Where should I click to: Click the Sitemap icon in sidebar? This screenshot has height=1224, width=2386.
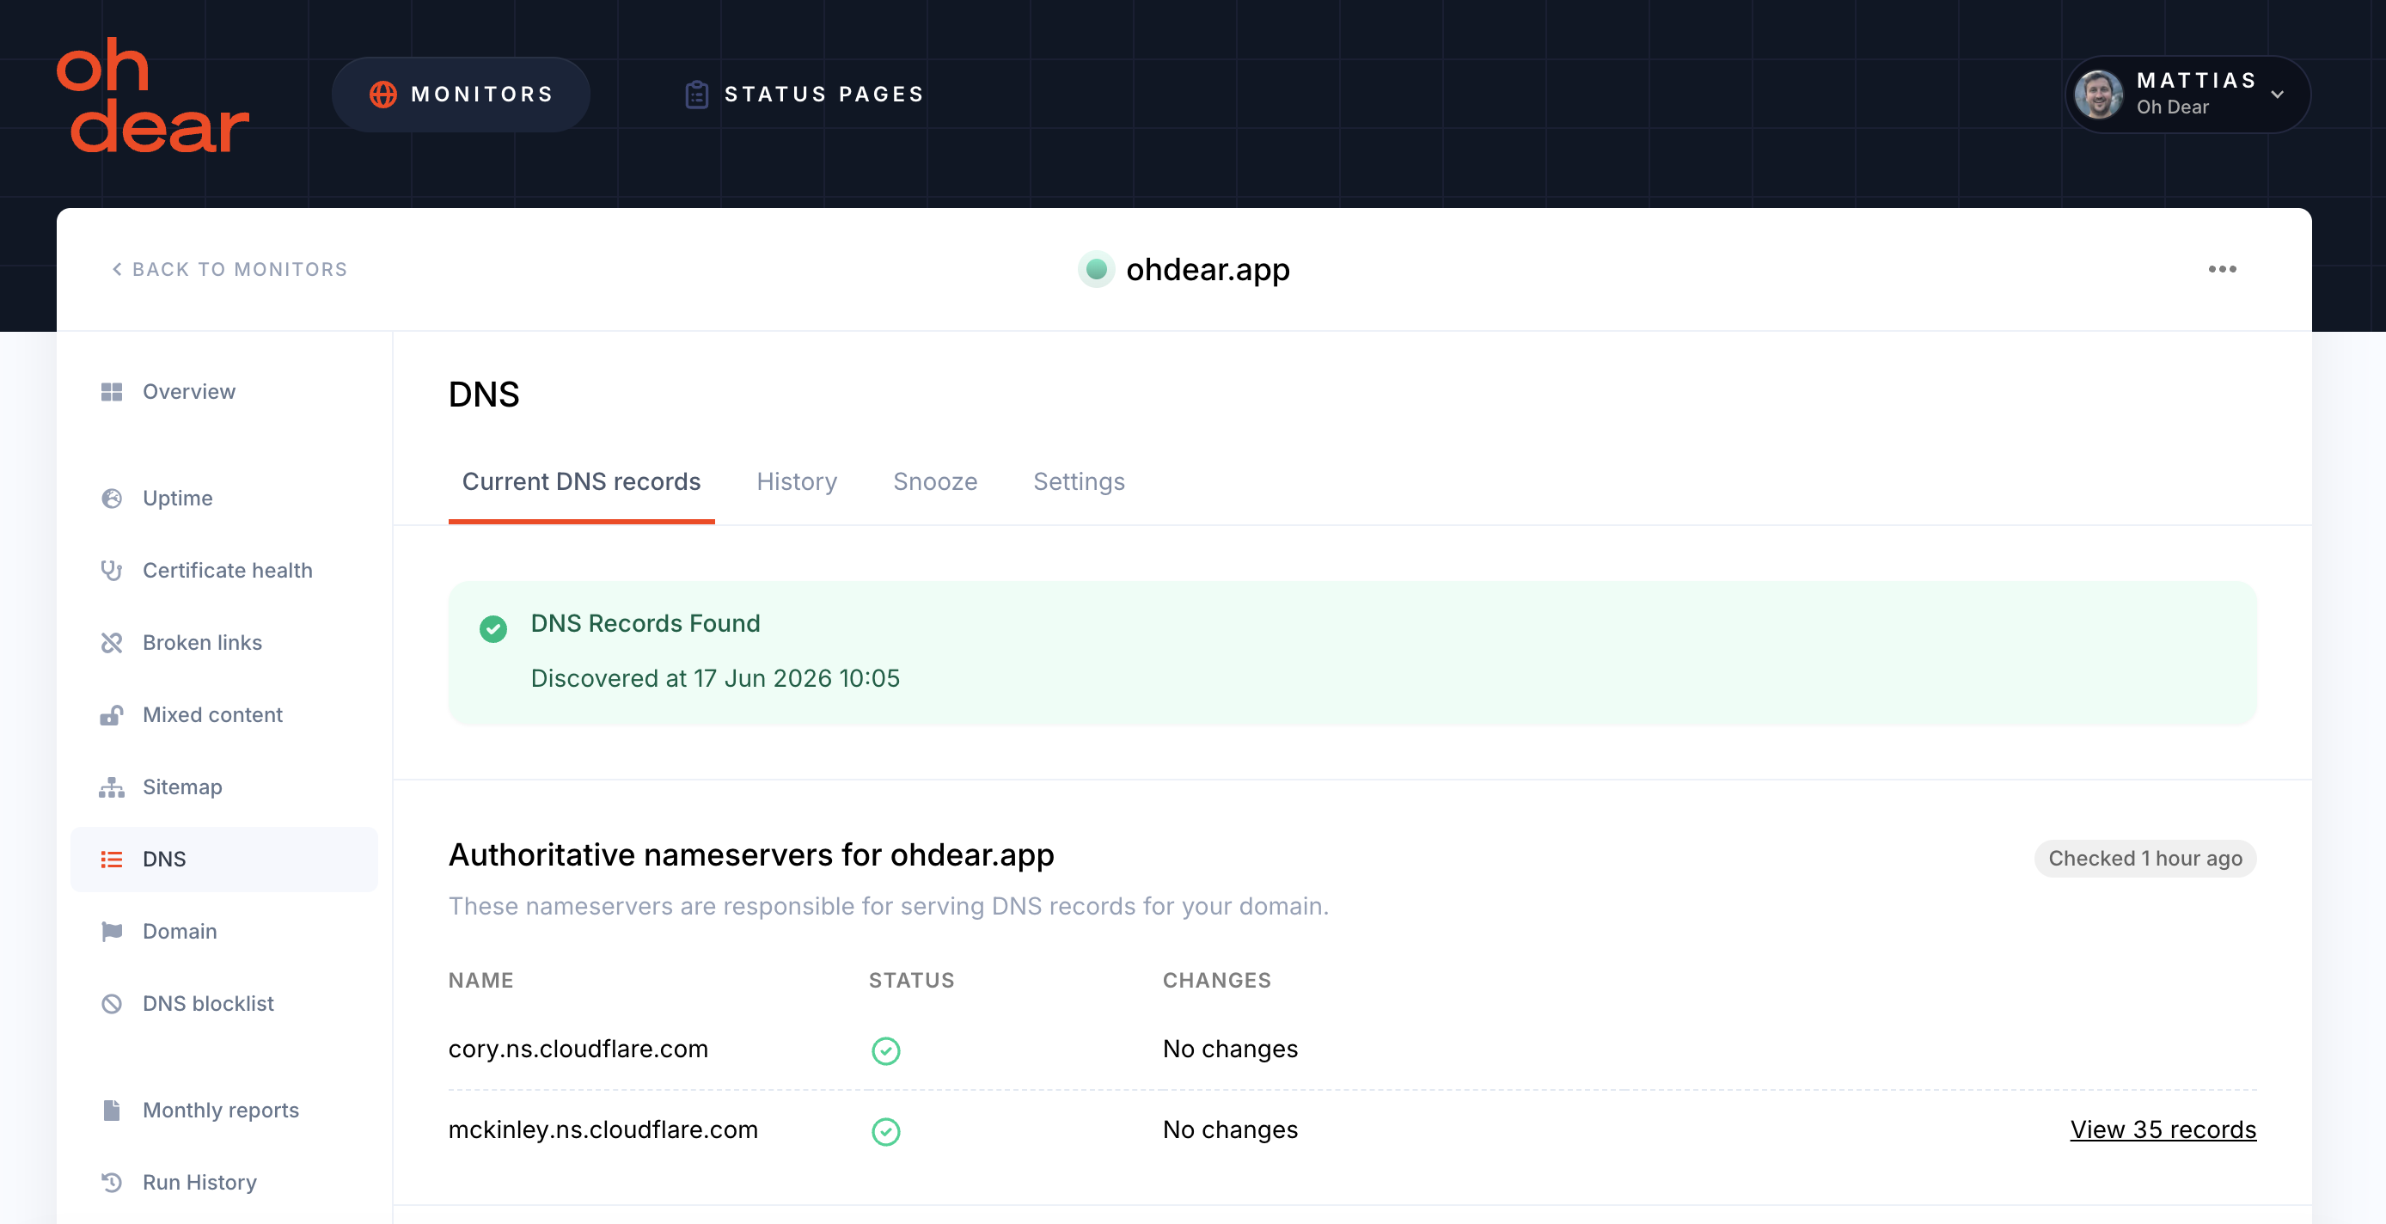tap(111, 787)
